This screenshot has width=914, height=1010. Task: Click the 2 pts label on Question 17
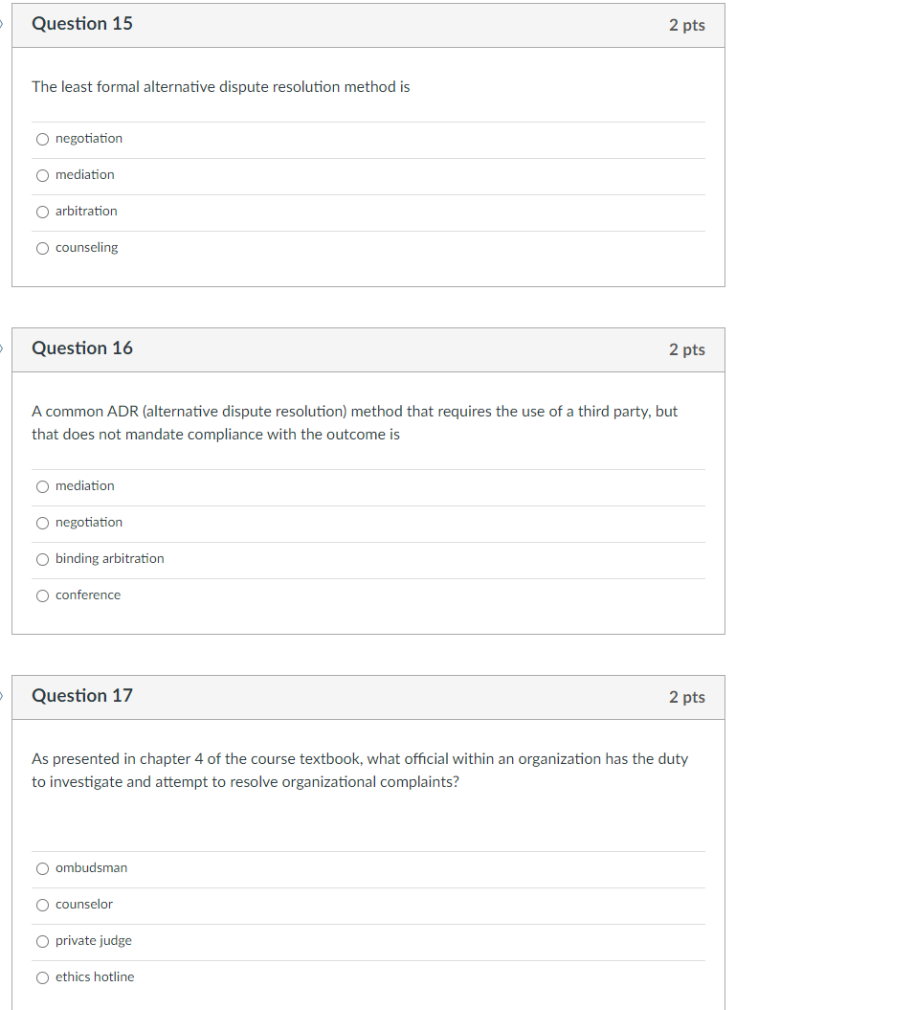[x=687, y=698]
